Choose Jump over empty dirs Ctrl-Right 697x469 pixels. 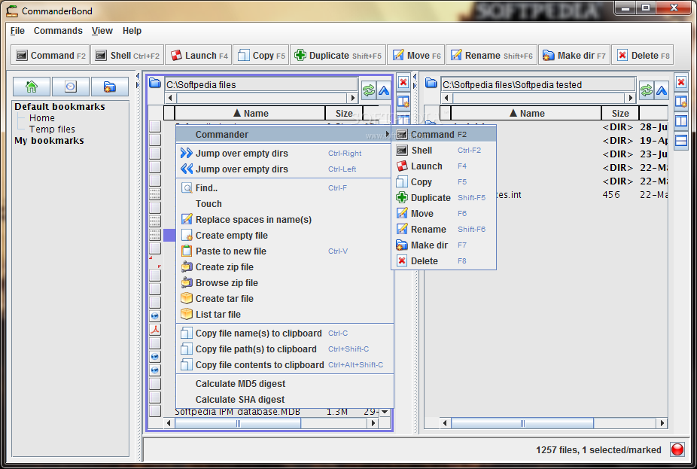pos(285,154)
